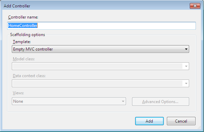This screenshot has height=132, width=204.
Task: Open the Views combo box showing None
Action: 69,101
